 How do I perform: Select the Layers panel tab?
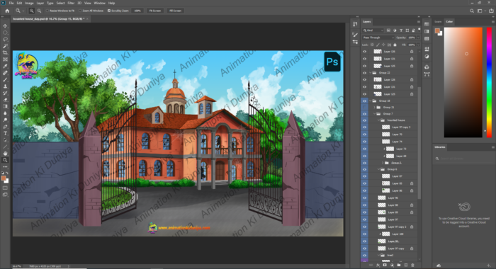366,22
